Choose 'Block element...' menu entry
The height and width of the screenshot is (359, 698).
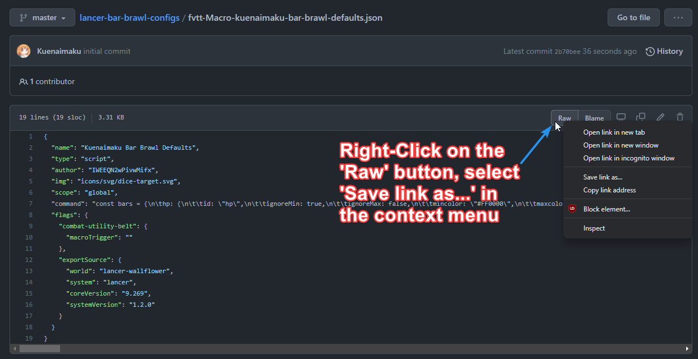coord(627,209)
